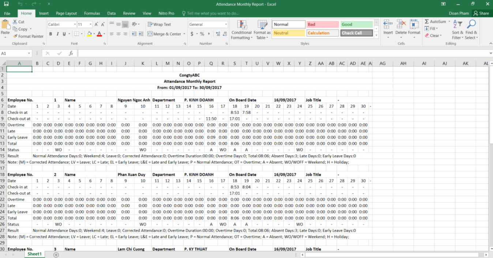Expand the Name Box dropdown arrow
Image resolution: width=493 pixels, height=258 pixels.
pyautogui.click(x=29, y=53)
